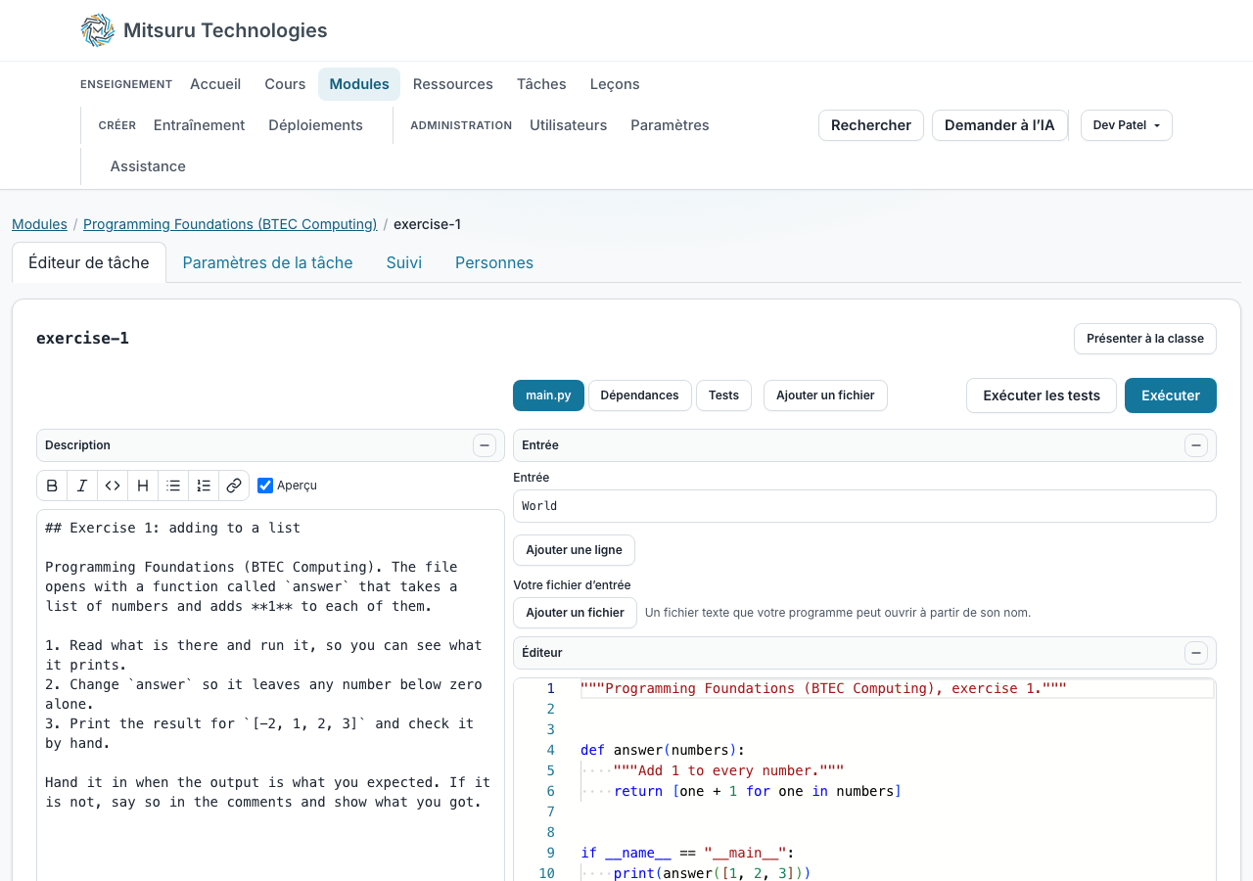Insert a bulleted list
This screenshot has height=881, width=1253.
pyautogui.click(x=173, y=486)
